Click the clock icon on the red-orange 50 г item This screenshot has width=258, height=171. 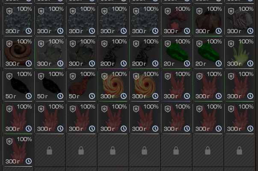[92, 96]
